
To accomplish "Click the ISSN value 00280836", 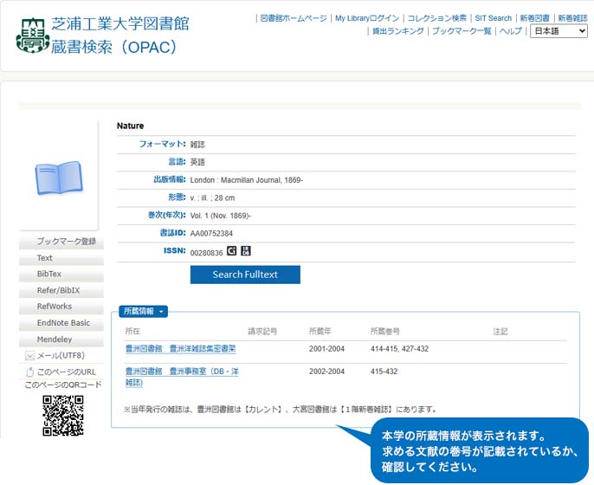I will pyautogui.click(x=206, y=253).
